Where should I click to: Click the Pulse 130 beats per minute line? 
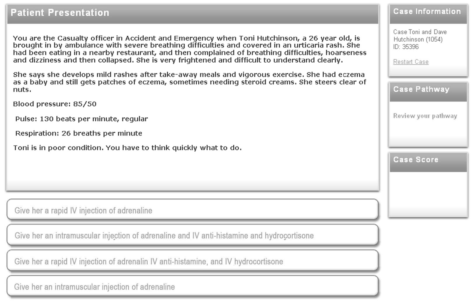click(81, 119)
